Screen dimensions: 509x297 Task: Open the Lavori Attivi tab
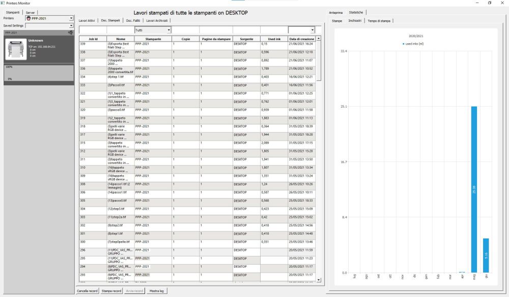(87, 21)
